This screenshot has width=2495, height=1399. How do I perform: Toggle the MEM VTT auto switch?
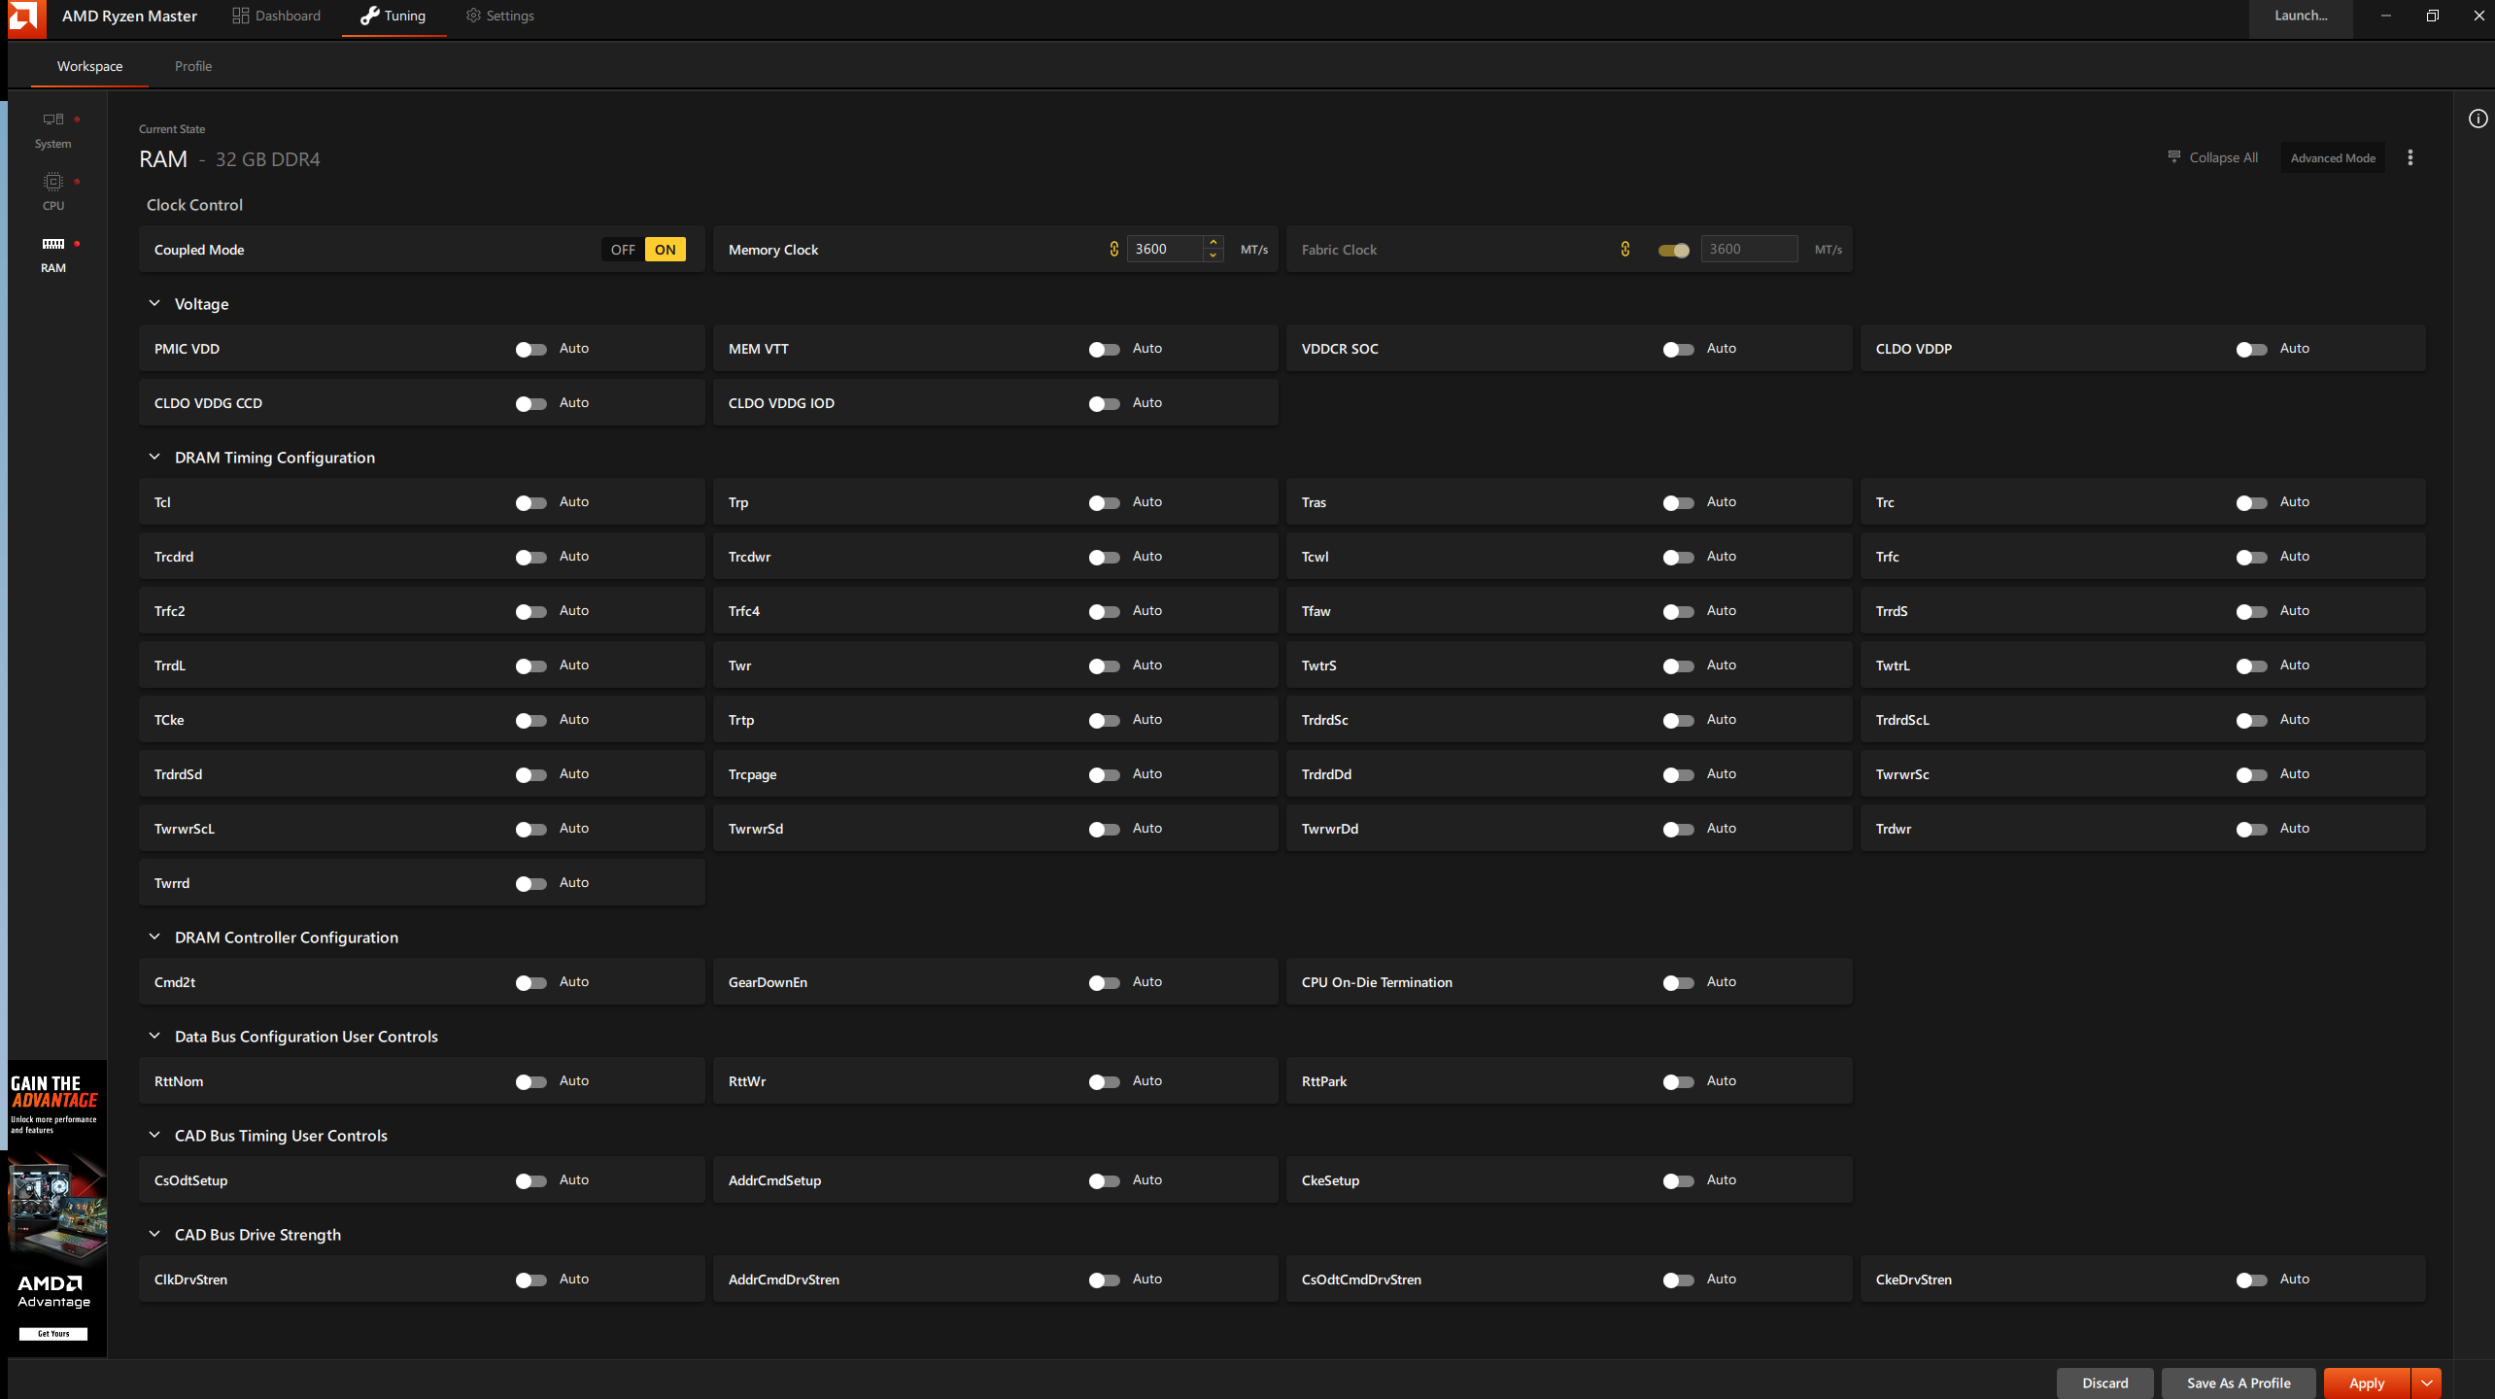point(1104,349)
